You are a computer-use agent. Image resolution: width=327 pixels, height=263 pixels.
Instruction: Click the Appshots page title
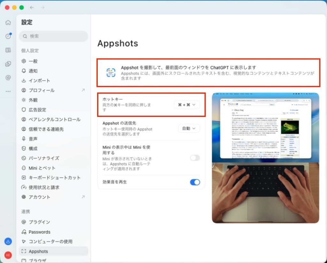click(x=118, y=43)
